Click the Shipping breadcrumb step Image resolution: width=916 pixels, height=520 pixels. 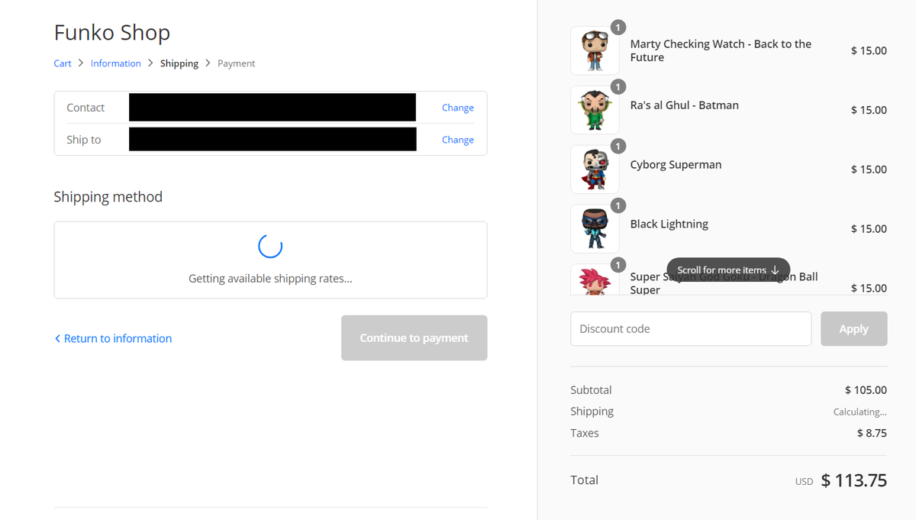[x=179, y=63]
